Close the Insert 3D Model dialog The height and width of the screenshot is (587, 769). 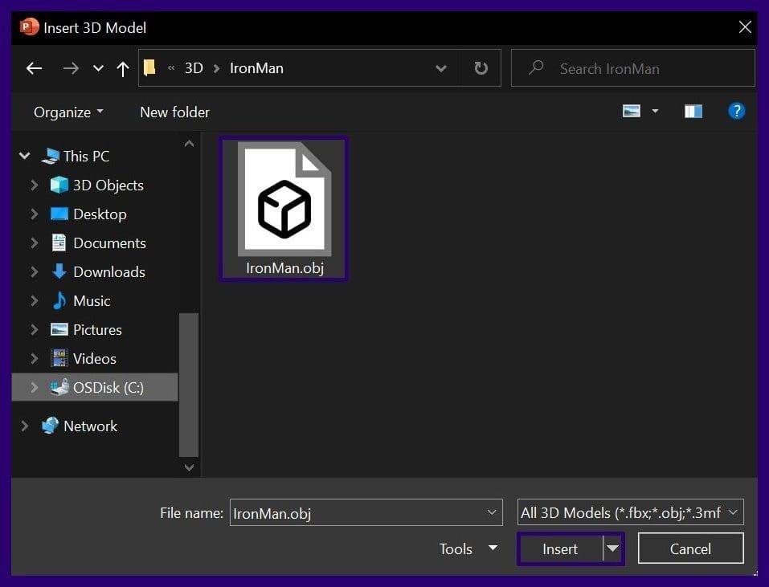[x=745, y=27]
